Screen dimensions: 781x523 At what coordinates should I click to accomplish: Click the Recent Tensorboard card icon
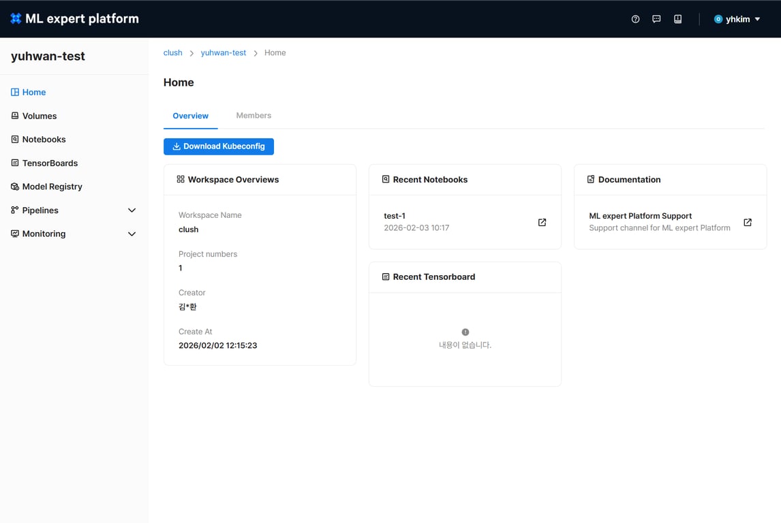pos(386,276)
